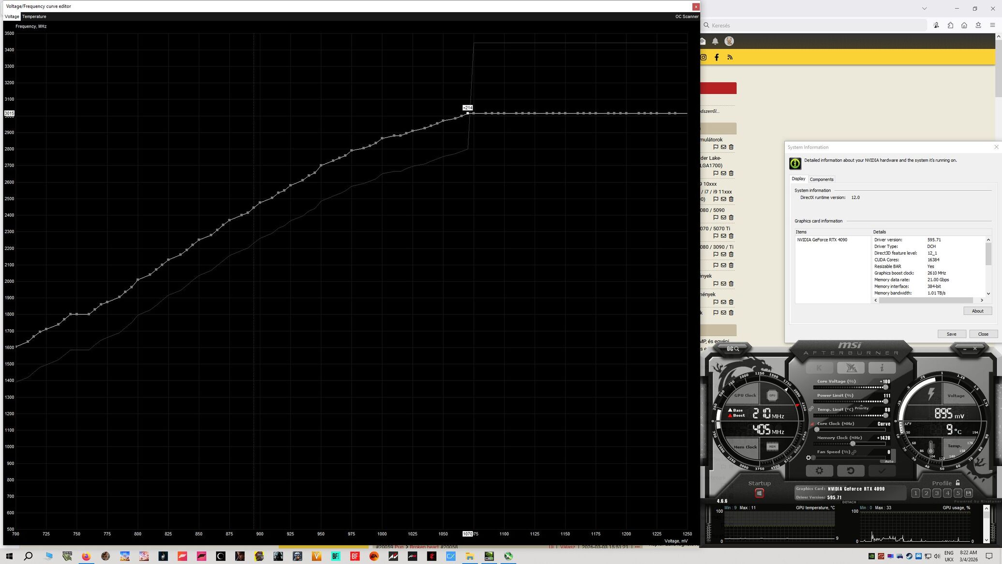
Task: Switch to the Temperature curve tab
Action: pyautogui.click(x=34, y=16)
